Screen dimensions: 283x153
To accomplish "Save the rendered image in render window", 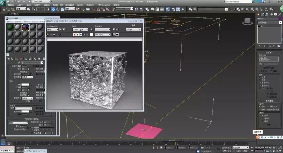I will (47, 35).
